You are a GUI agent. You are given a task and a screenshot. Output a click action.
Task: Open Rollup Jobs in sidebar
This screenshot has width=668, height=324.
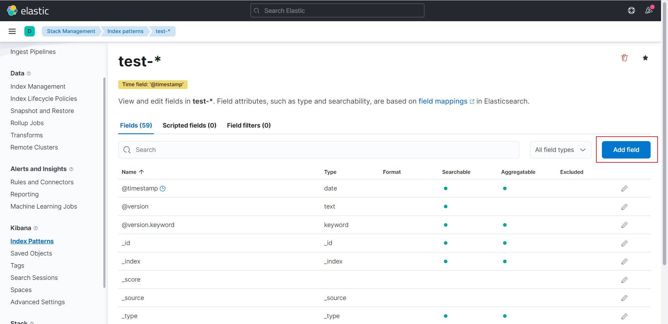click(x=27, y=123)
